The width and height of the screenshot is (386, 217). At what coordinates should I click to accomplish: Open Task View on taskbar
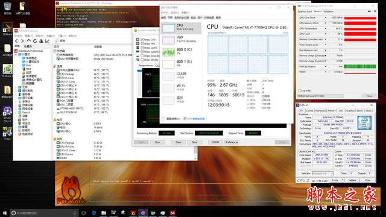click(x=84, y=213)
